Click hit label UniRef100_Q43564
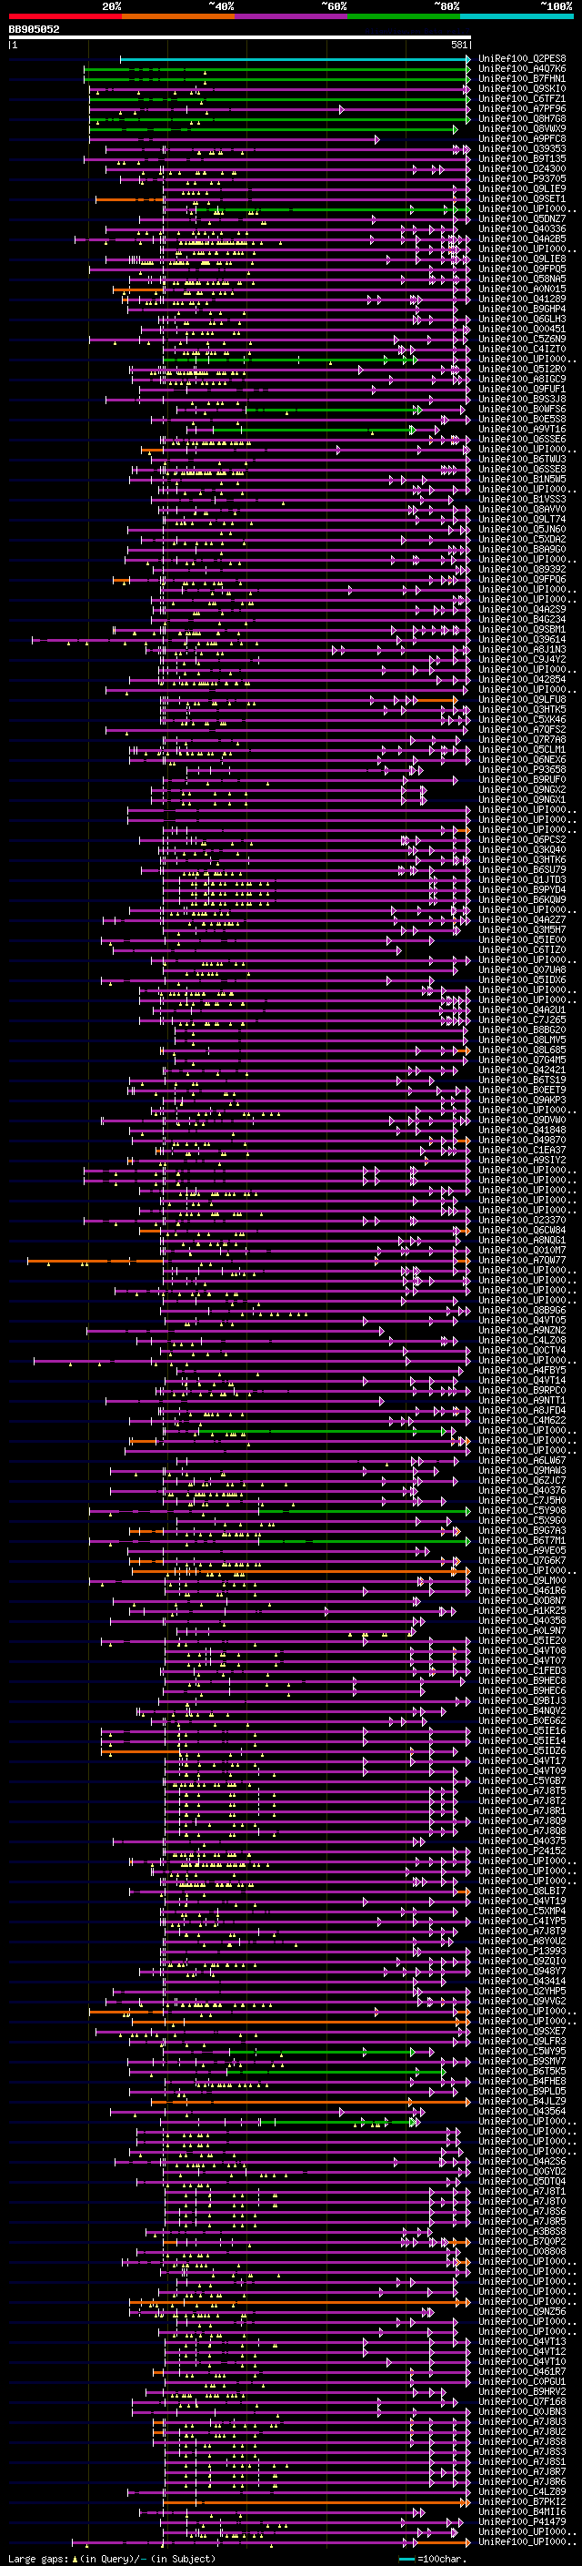The width and height of the screenshot is (582, 2566). 522,2111
